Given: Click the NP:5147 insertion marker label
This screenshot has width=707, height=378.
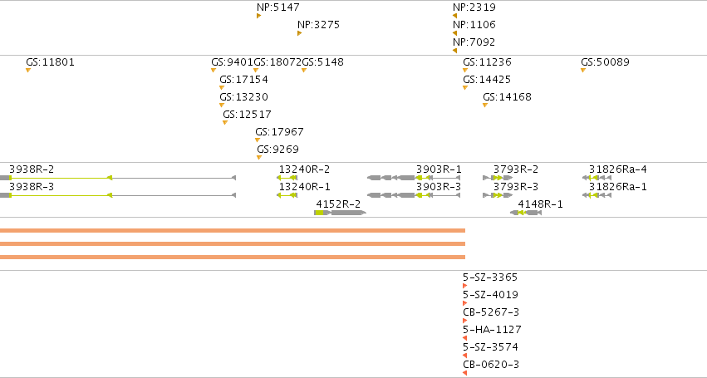Looking at the screenshot, I should pyautogui.click(x=277, y=7).
